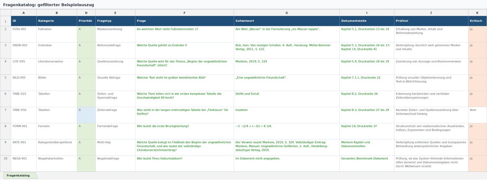The width and height of the screenshot is (487, 180).
Task: Click question about Fußnotenmarker 1
Action: point(184,34)
